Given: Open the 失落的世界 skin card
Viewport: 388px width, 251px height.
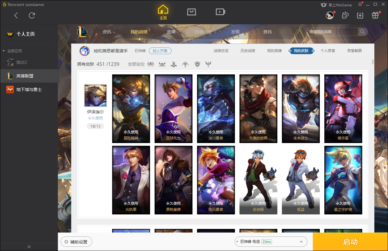Looking at the screenshot, I should 258,109.
